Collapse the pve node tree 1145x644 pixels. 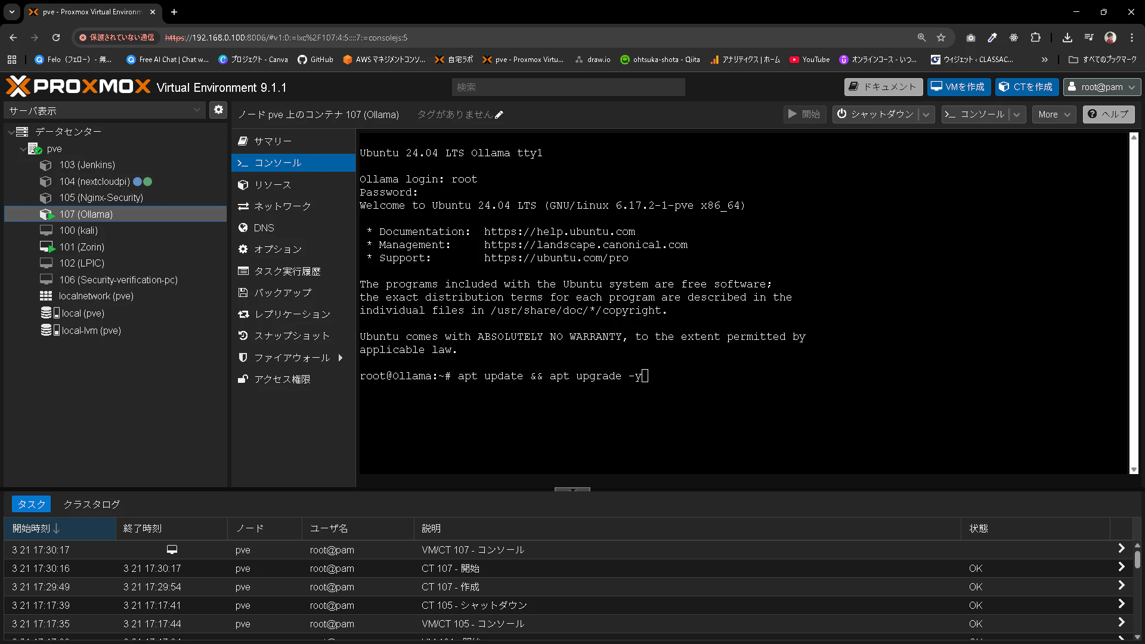point(23,149)
